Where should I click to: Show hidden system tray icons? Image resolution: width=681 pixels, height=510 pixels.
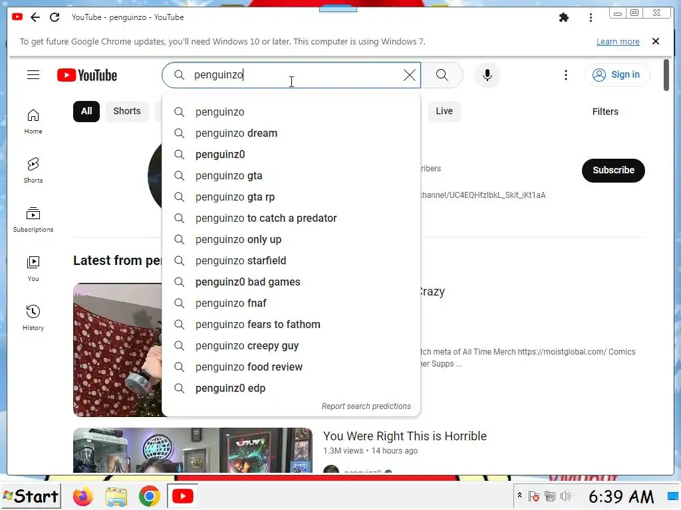(519, 495)
